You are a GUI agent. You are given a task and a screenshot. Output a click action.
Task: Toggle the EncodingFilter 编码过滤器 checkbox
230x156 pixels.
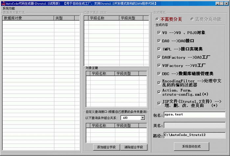click(x=159, y=83)
